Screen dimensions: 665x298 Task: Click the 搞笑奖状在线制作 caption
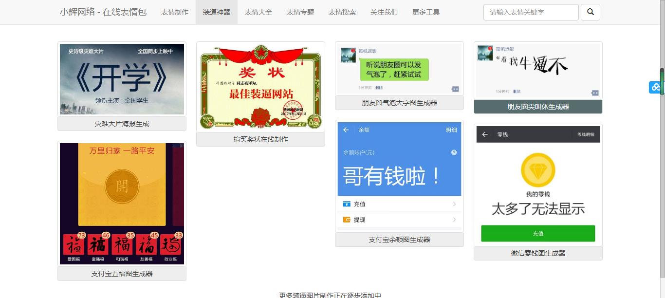pos(260,139)
